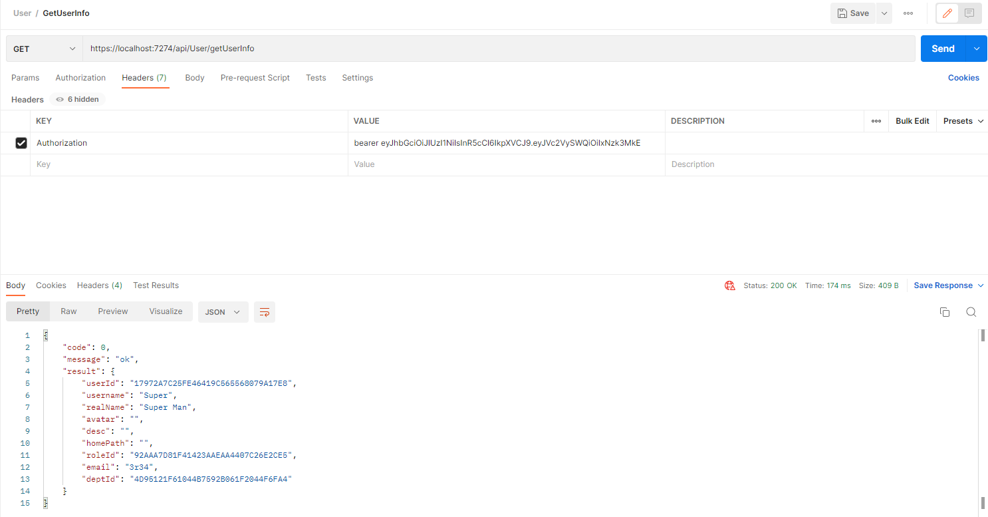Toggle line wrap icon in response
The width and height of the screenshot is (988, 517).
[265, 312]
